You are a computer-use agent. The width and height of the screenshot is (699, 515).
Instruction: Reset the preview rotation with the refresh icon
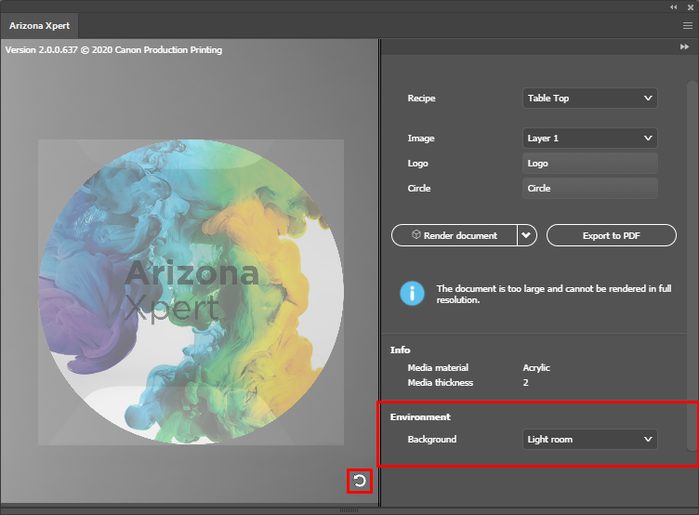point(360,481)
